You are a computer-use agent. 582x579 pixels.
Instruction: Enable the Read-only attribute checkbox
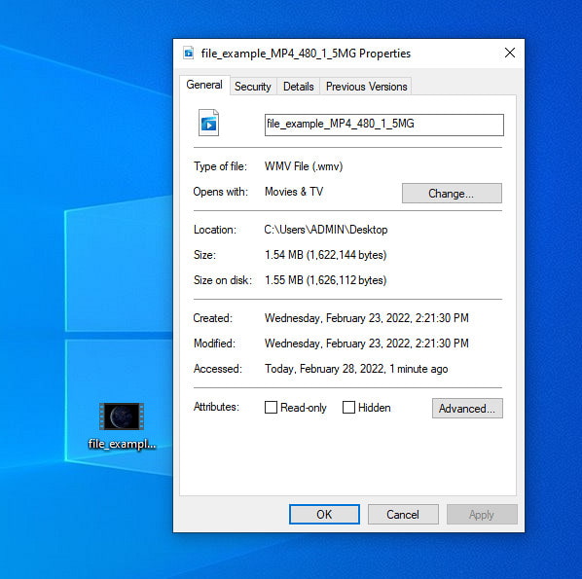pyautogui.click(x=271, y=407)
